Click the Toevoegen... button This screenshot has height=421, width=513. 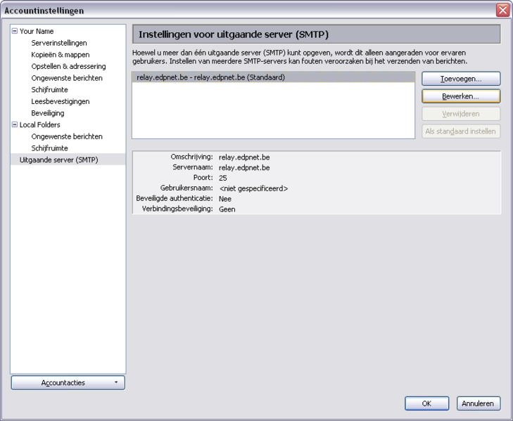click(x=461, y=79)
